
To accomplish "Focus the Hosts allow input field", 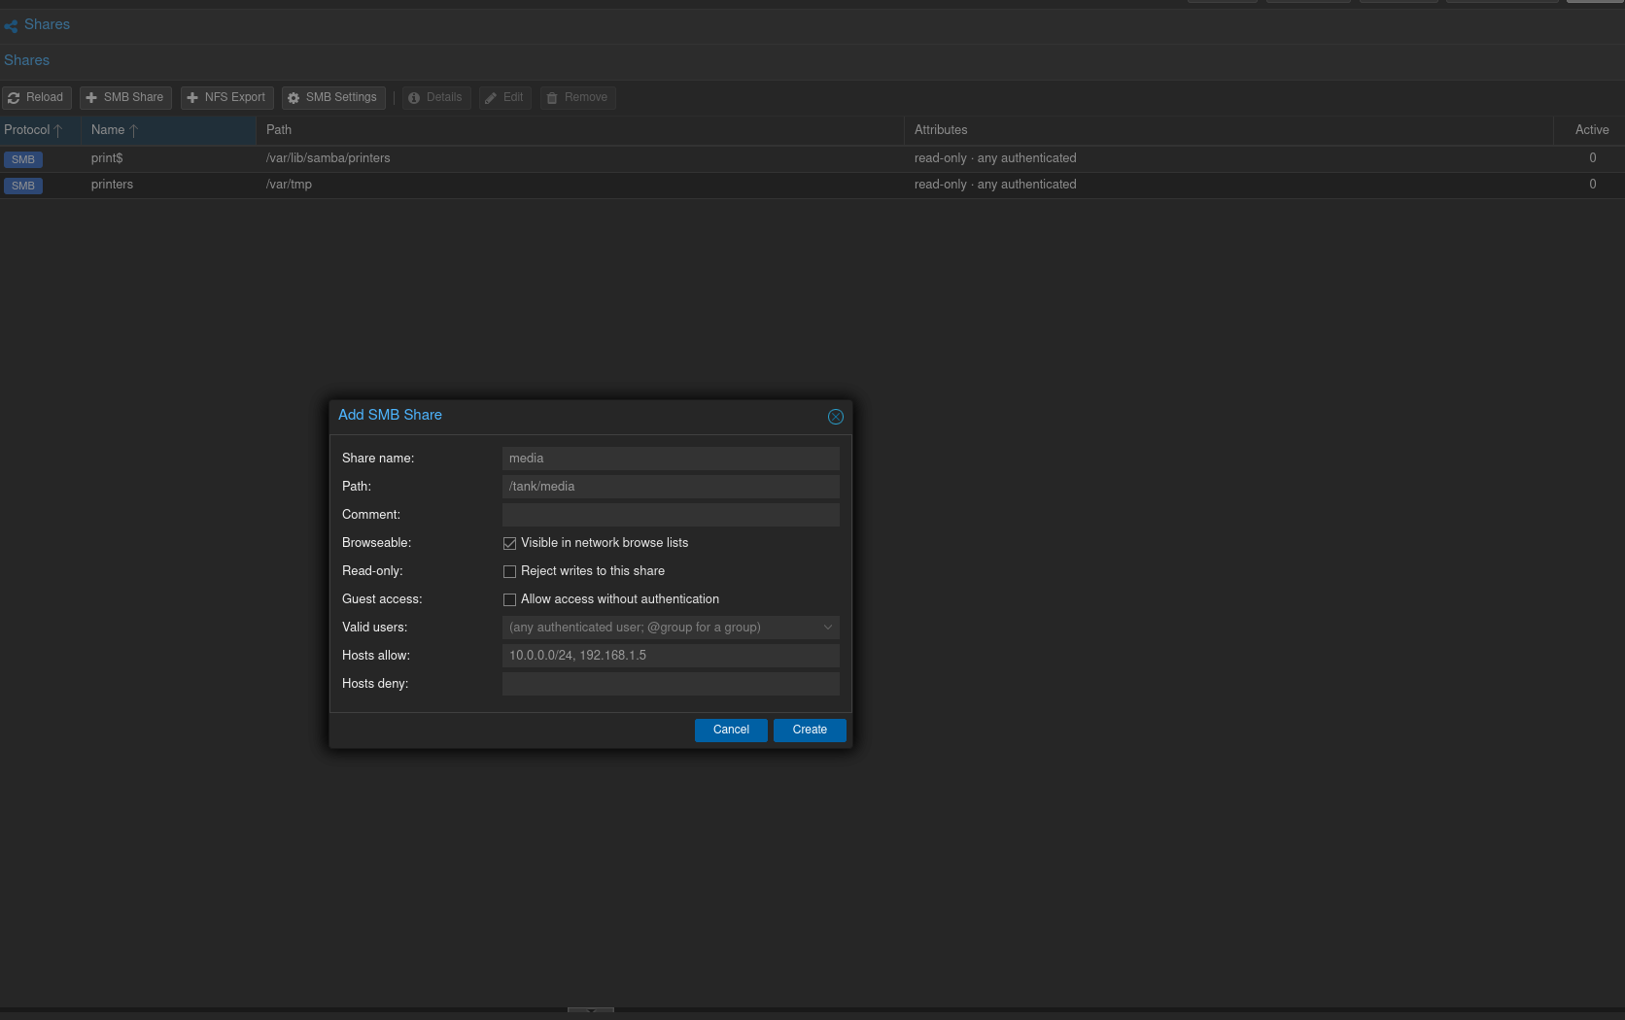I will click(x=671, y=656).
